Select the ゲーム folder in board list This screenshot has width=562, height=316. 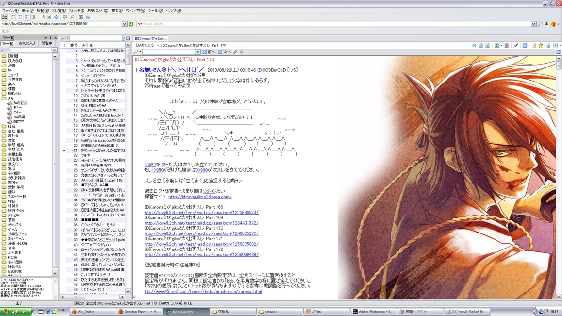12,230
